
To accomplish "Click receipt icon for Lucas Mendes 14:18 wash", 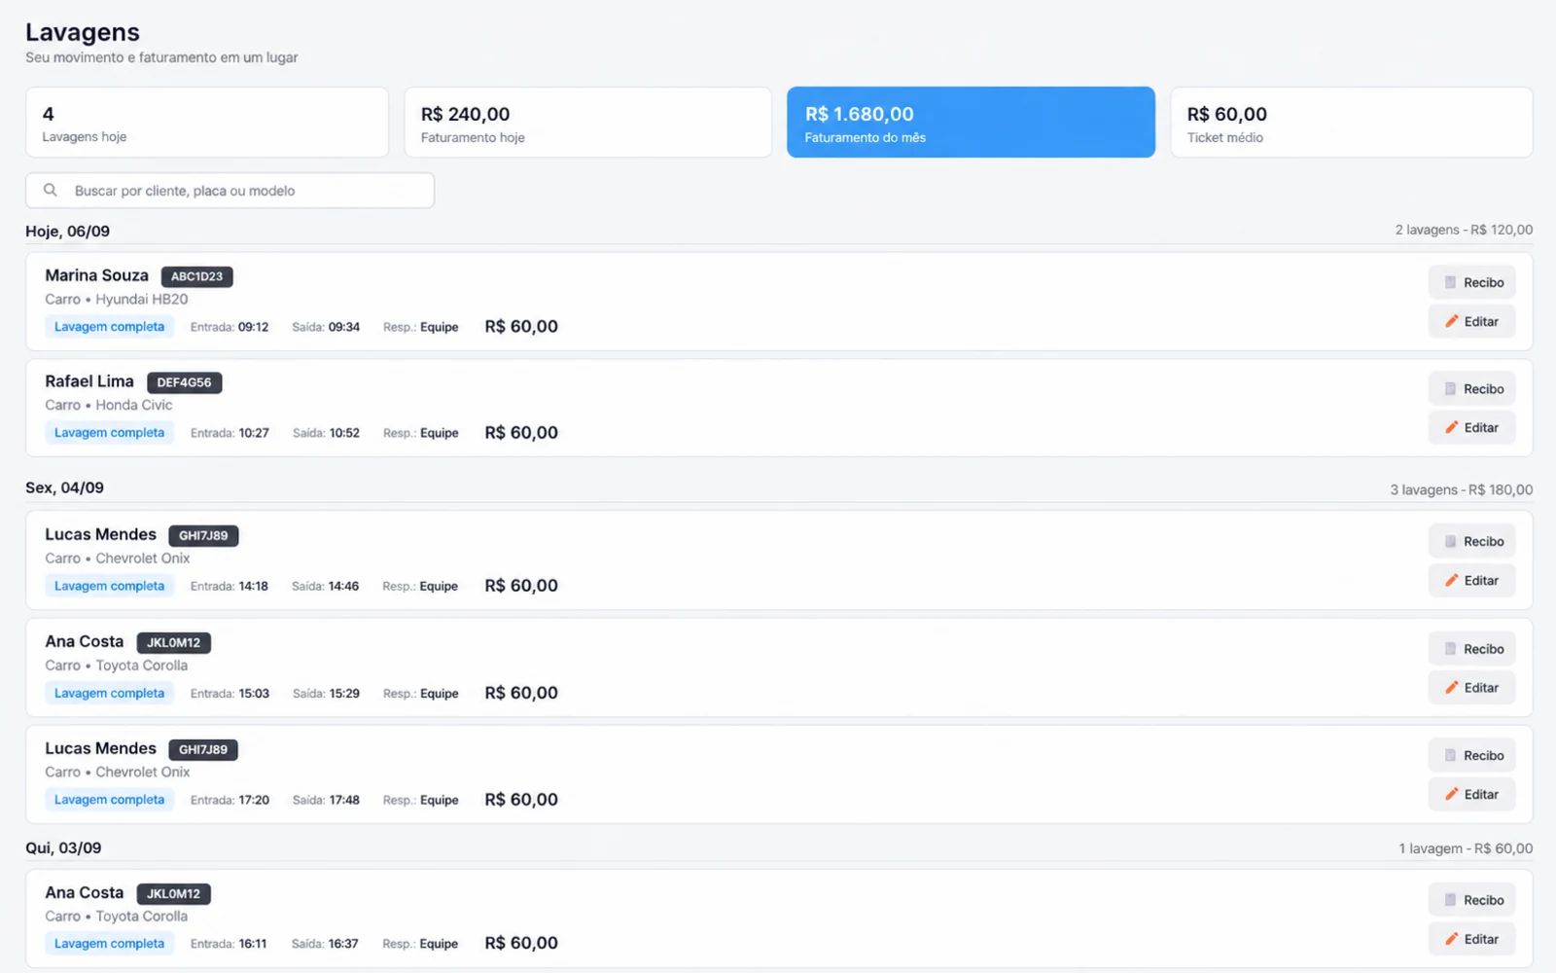I will point(1450,541).
